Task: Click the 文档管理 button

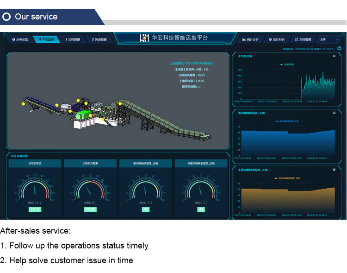Action: 303,39
